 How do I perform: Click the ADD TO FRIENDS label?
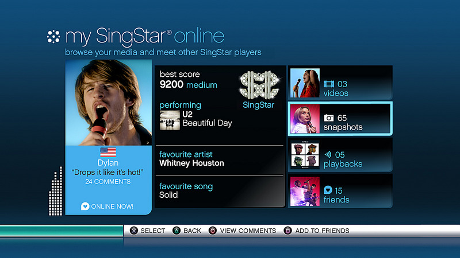(322, 231)
